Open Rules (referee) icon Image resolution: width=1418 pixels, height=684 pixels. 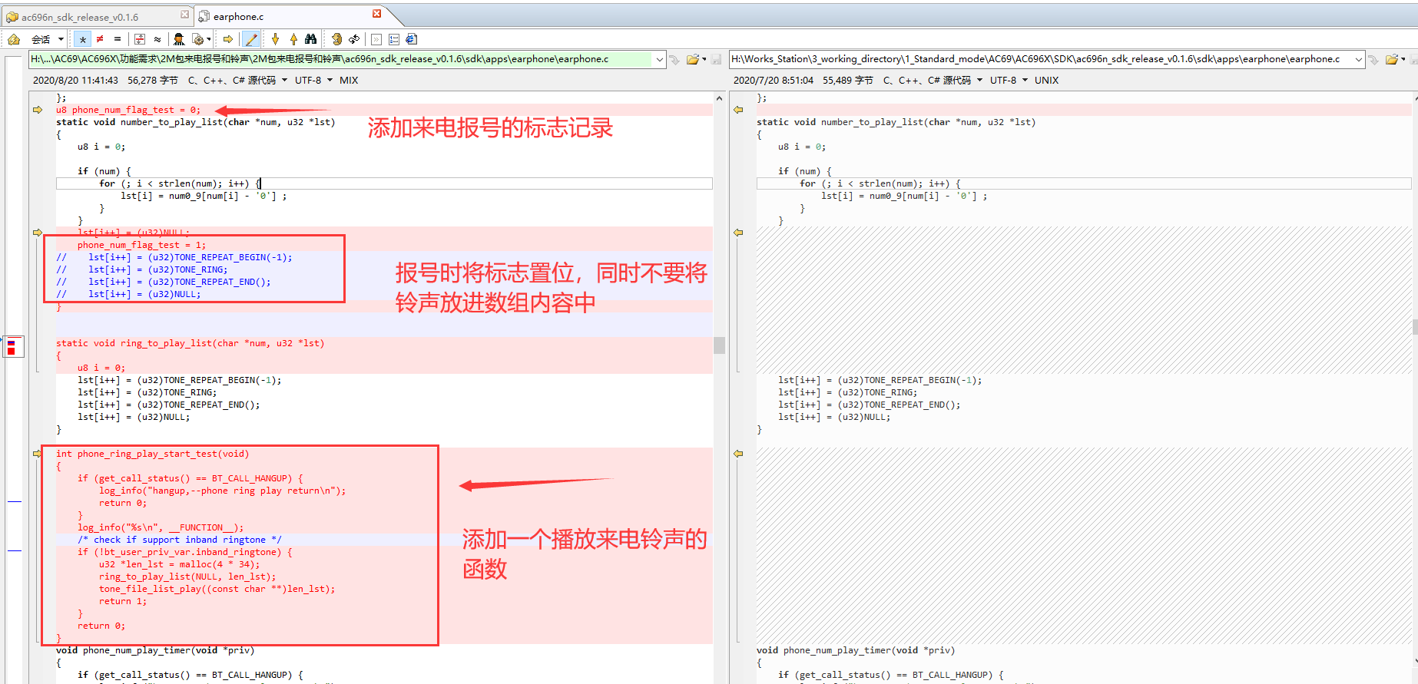point(179,39)
